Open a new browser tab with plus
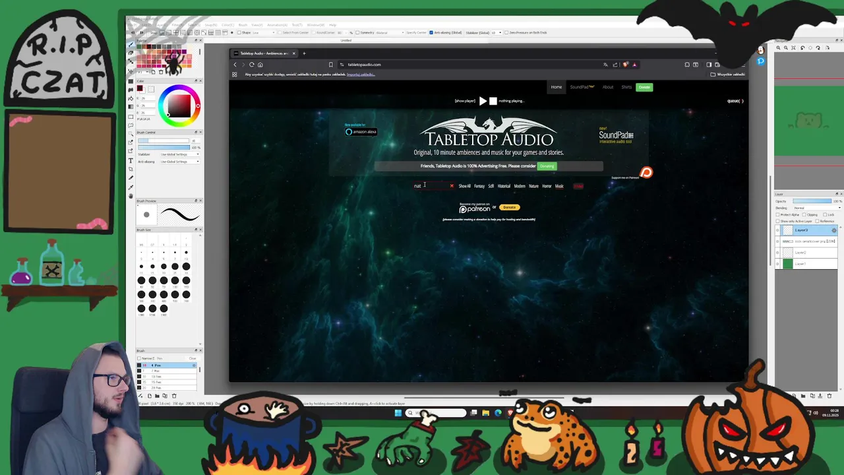 [x=304, y=53]
